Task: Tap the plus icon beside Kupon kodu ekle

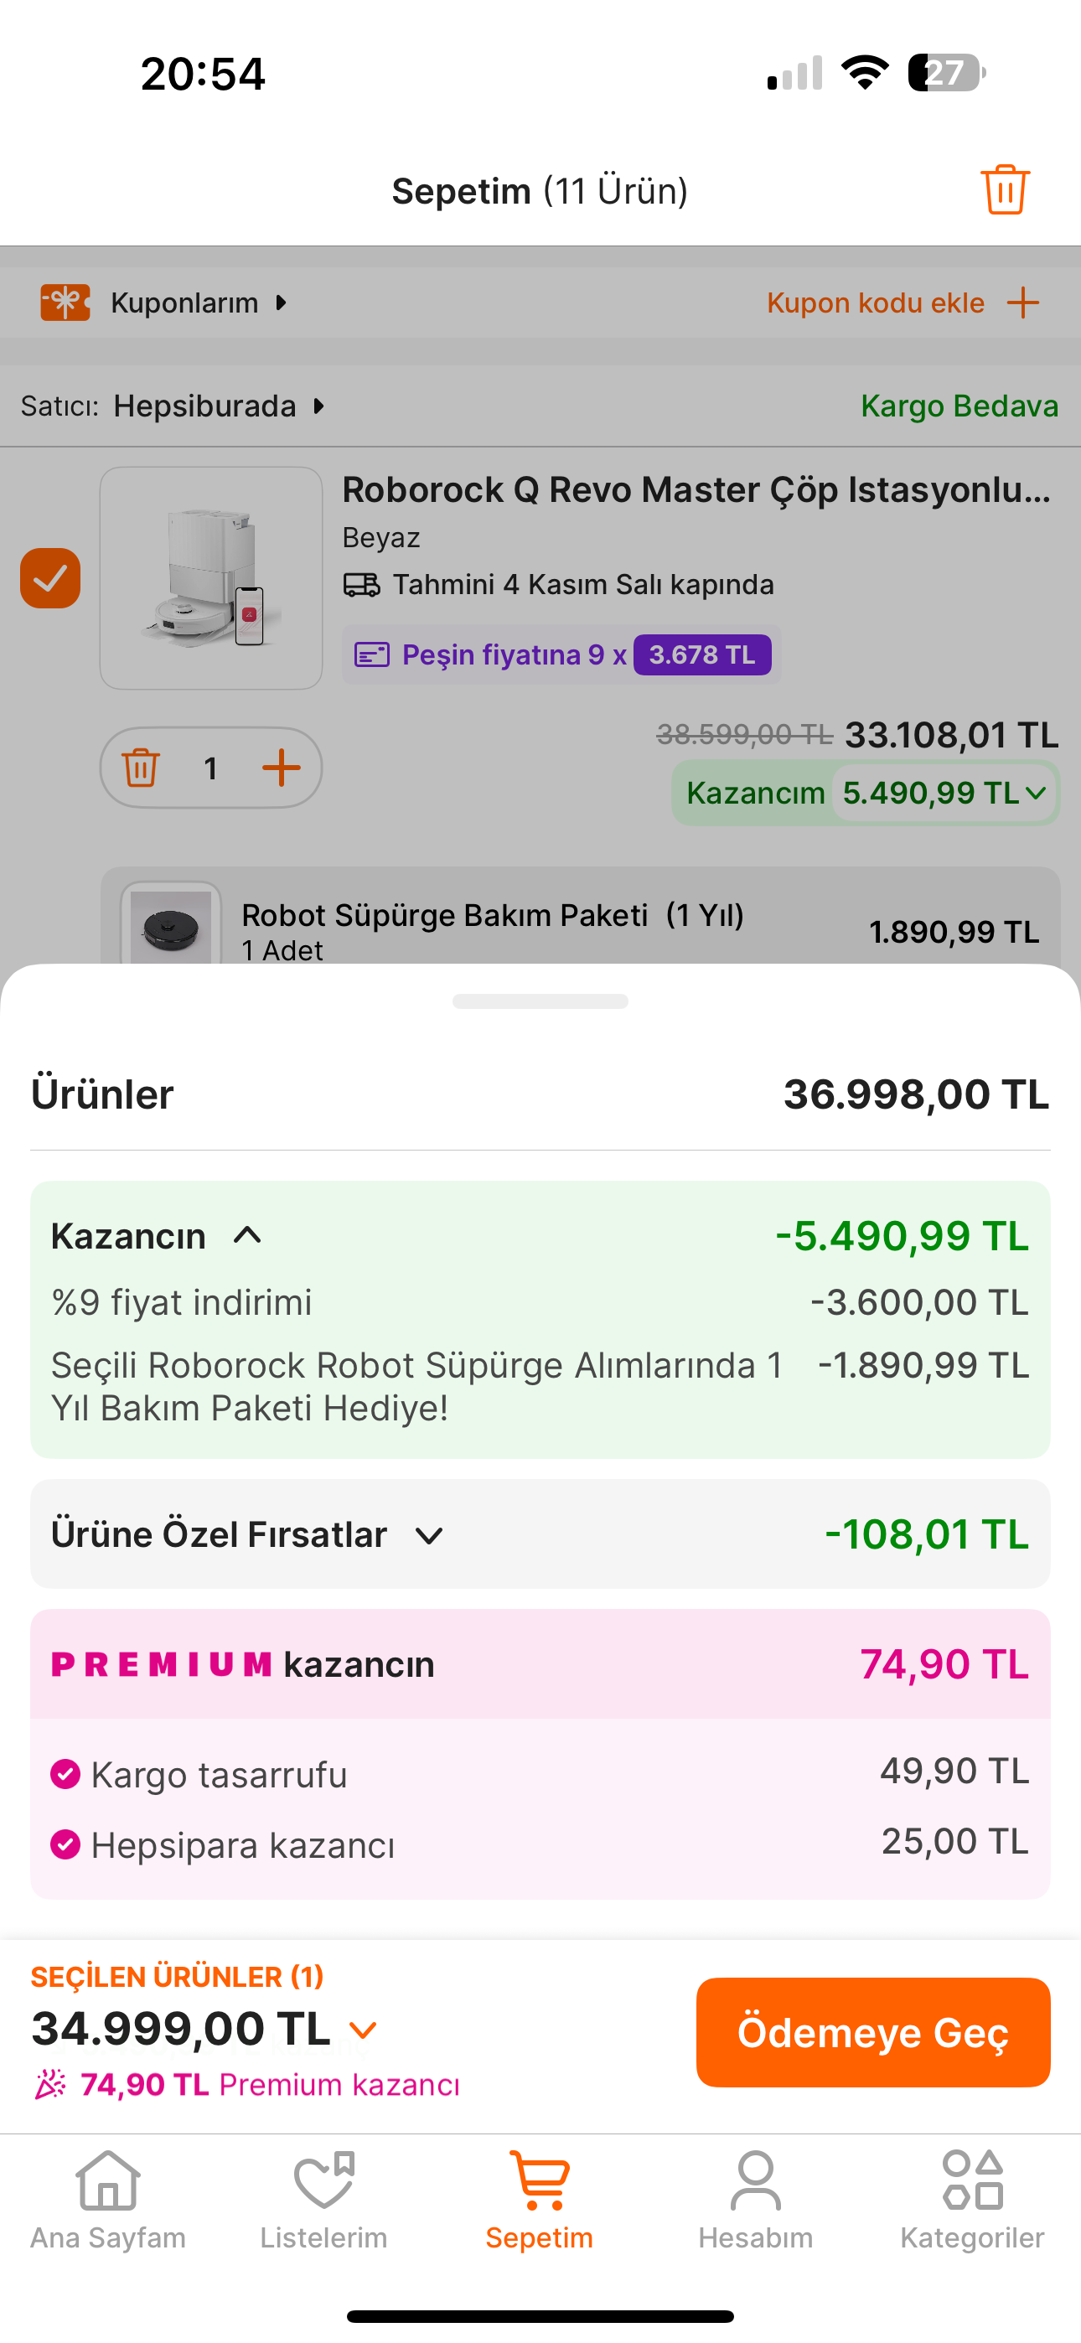Action: [1023, 302]
